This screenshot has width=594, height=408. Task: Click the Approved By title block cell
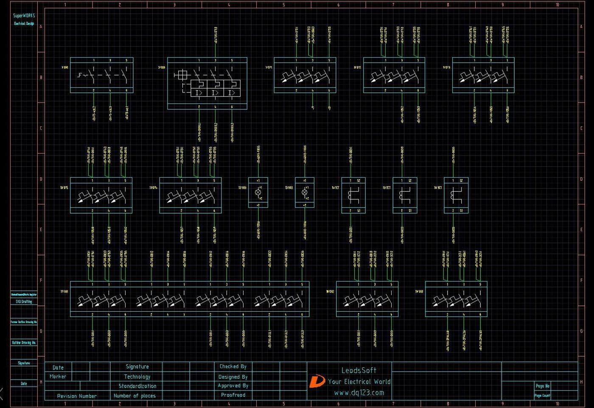click(x=233, y=386)
